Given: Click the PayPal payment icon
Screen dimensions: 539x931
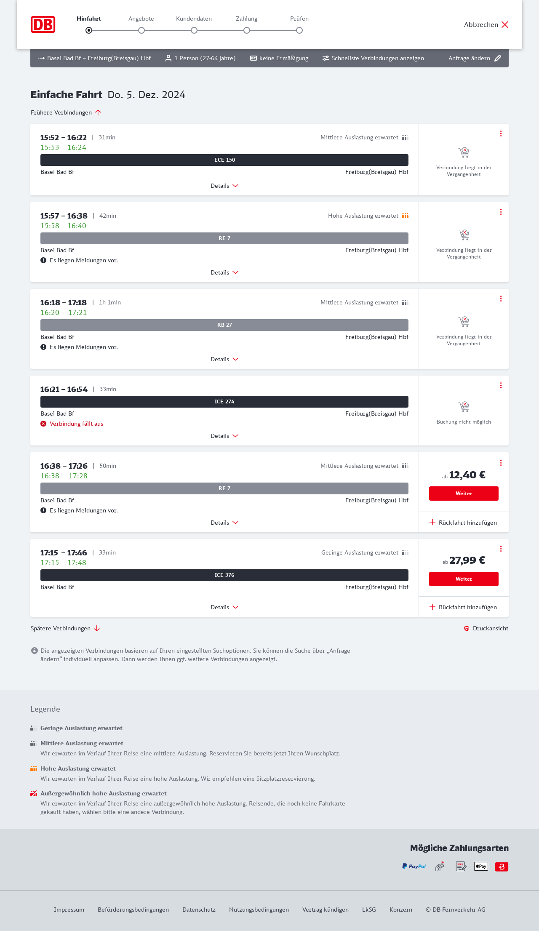Looking at the screenshot, I should click(x=414, y=866).
